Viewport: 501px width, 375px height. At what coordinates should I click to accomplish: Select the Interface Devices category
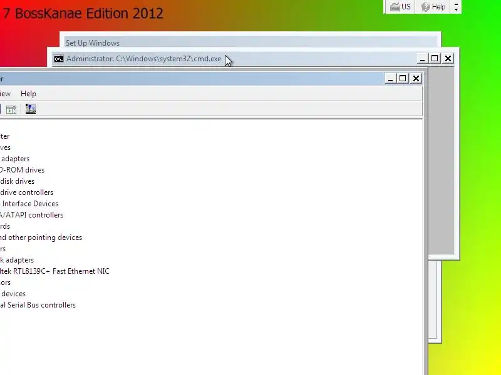(x=29, y=204)
